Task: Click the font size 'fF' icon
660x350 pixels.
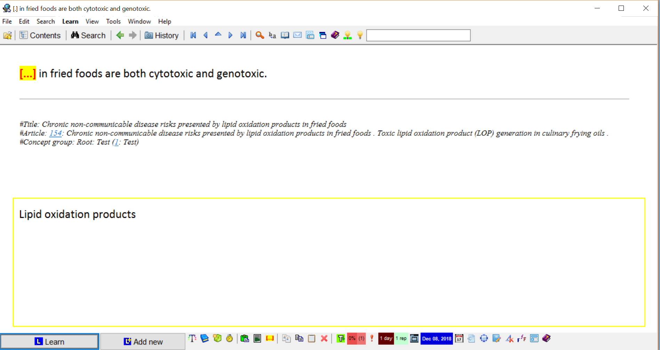Action: (522, 338)
